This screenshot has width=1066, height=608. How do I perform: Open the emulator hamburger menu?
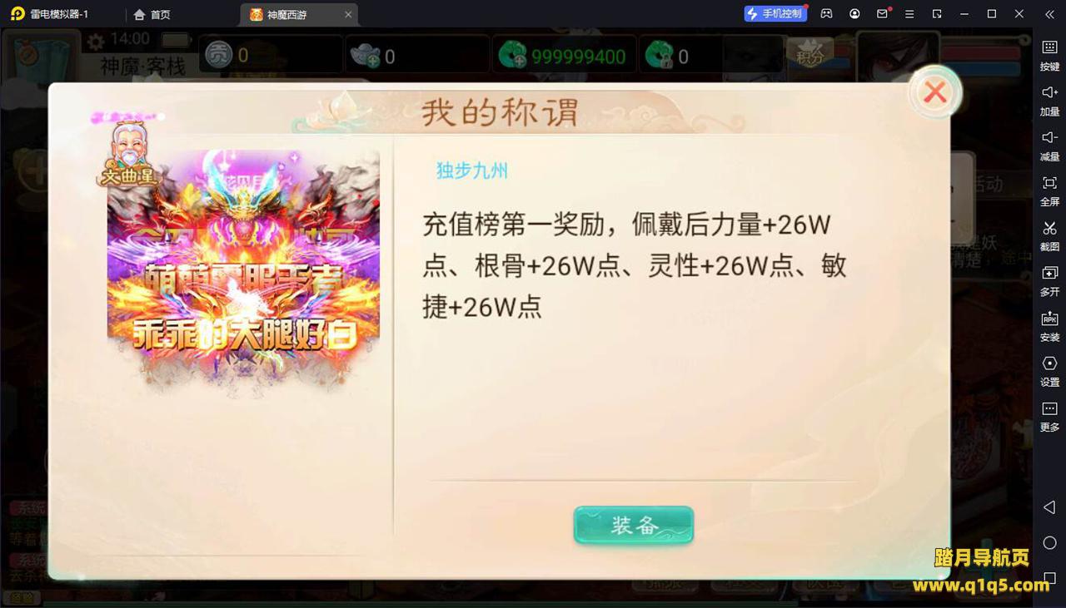click(x=909, y=14)
